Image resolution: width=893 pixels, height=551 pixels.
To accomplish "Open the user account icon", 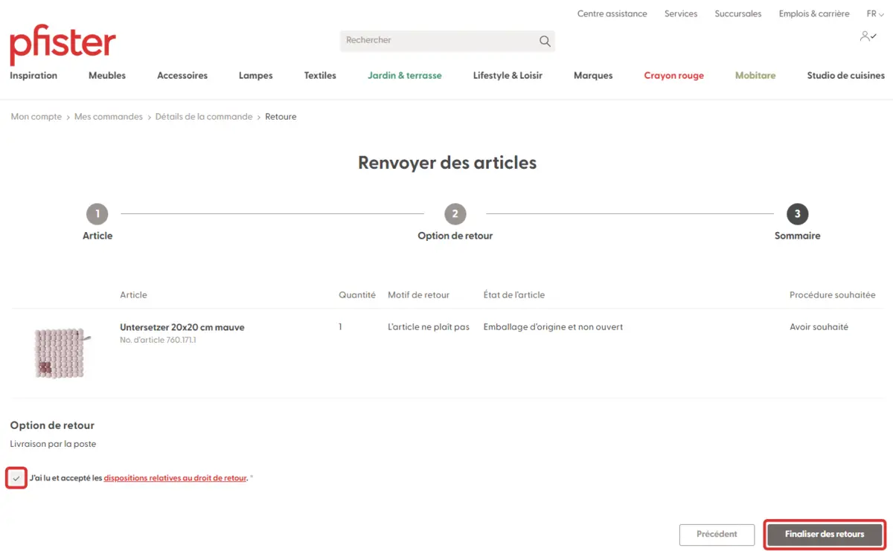I will [x=868, y=36].
